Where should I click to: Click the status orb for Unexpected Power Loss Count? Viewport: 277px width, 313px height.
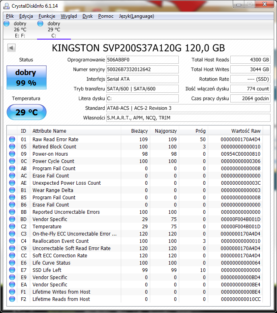click(12, 183)
